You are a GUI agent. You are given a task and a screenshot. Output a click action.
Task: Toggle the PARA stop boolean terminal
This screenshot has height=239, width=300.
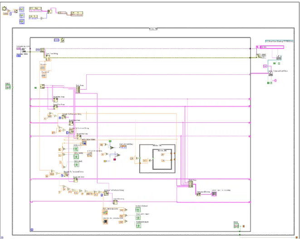tap(236, 226)
